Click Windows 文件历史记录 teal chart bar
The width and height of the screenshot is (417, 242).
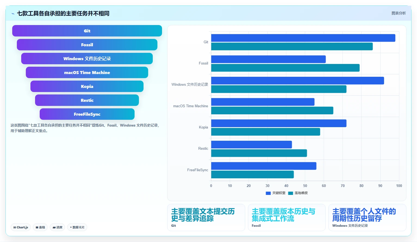click(x=279, y=89)
